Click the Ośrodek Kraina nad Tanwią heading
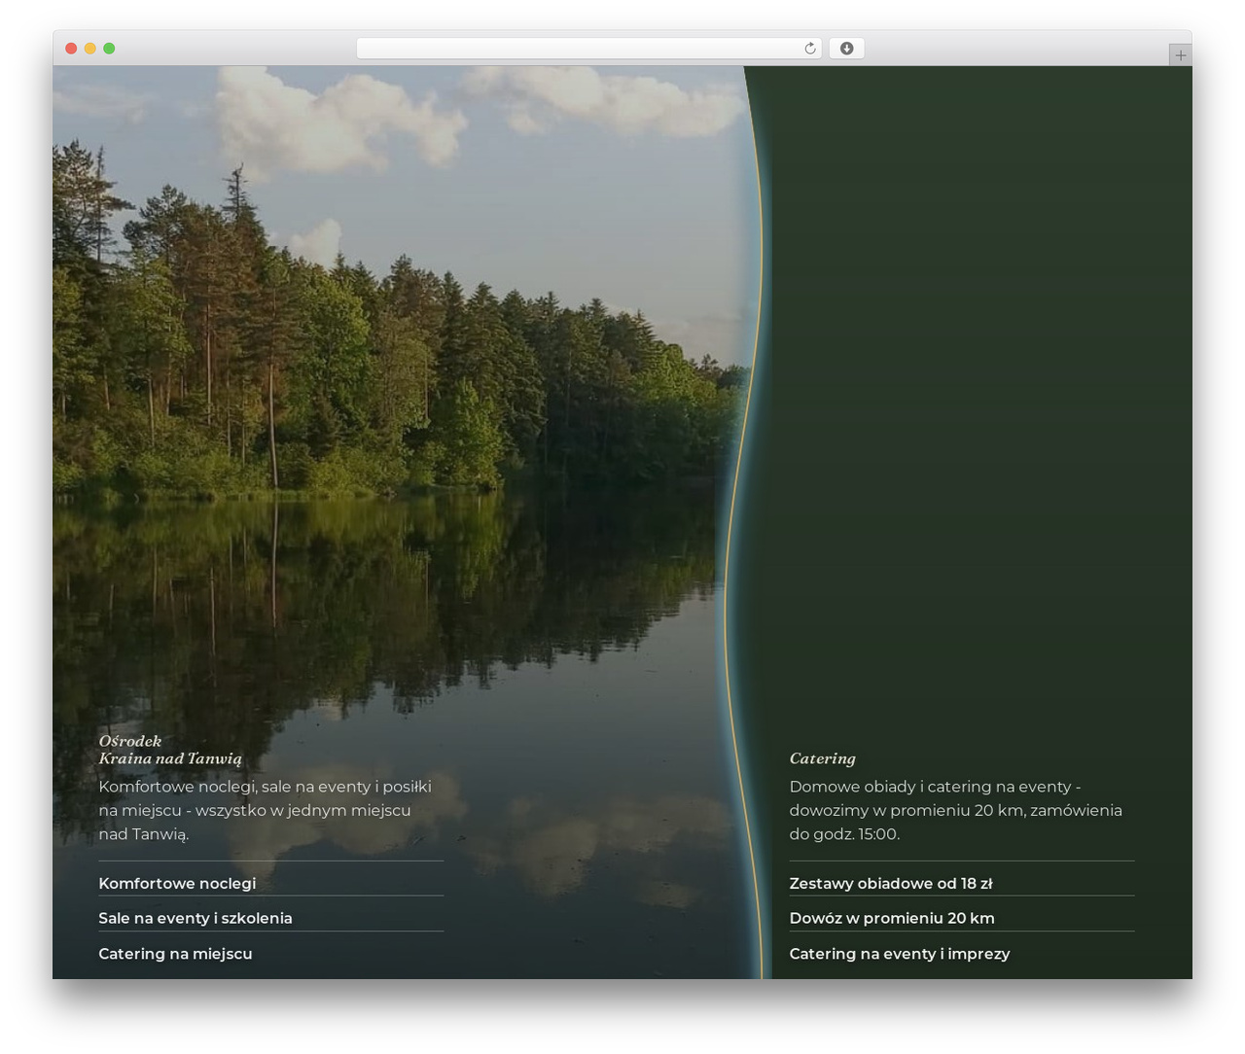Viewport: 1245px width, 1054px height. click(170, 750)
